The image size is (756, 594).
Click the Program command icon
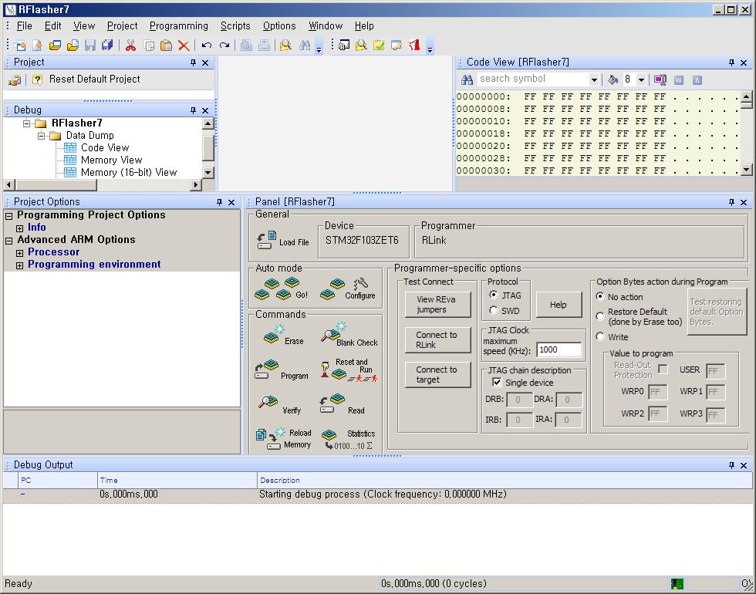[267, 370]
